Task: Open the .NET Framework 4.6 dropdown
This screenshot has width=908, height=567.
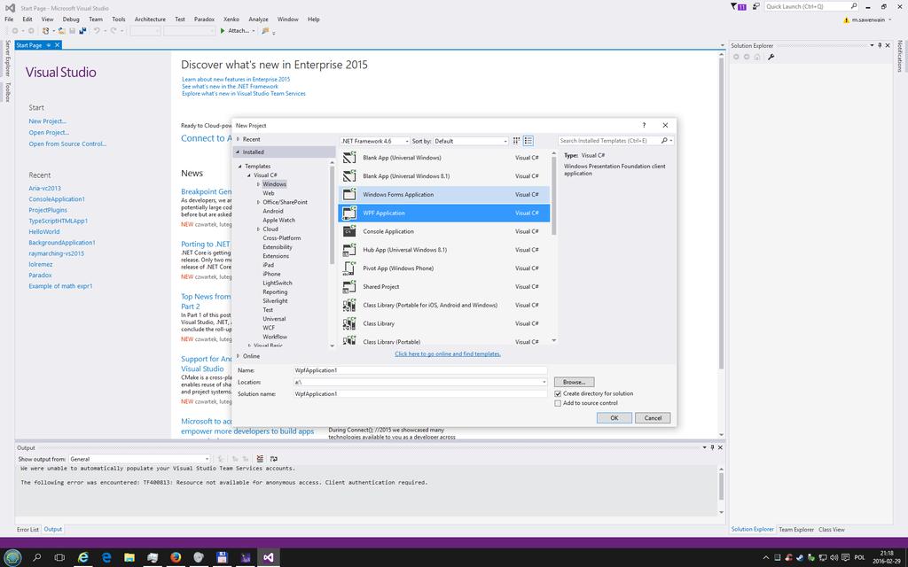Action: (375, 141)
